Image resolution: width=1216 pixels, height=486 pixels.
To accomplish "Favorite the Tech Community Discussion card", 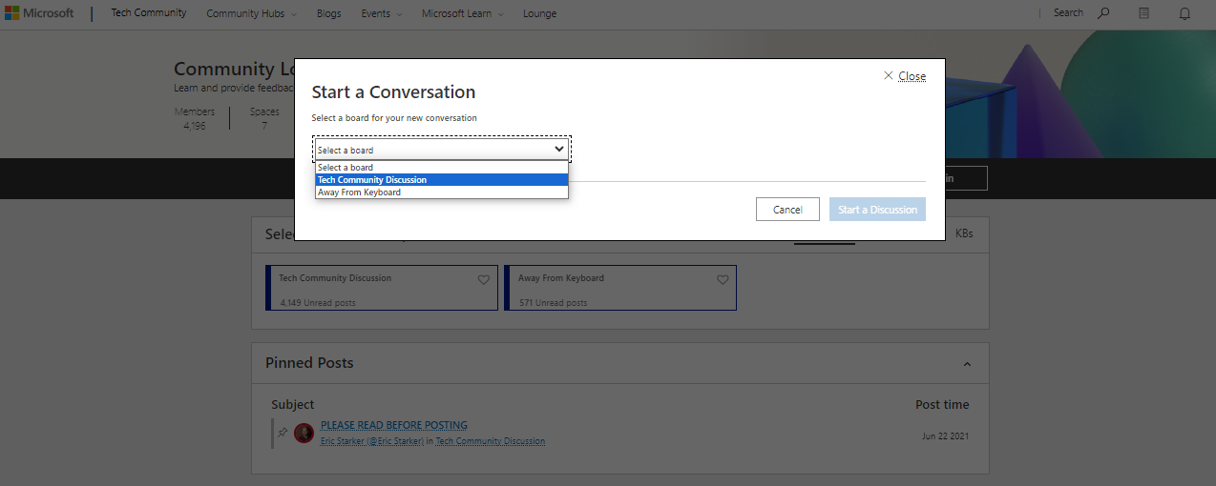I will [x=484, y=279].
